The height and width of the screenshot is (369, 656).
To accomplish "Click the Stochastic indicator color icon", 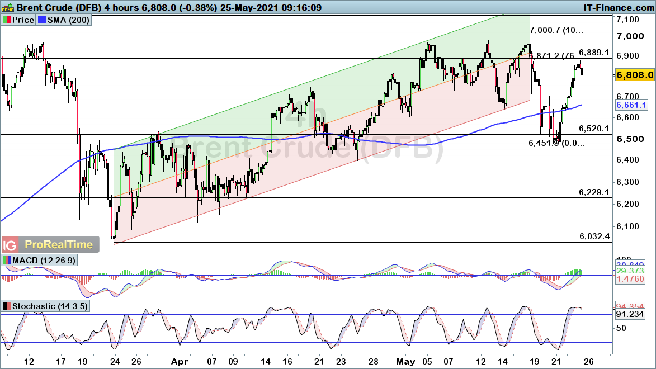I will 7,306.
